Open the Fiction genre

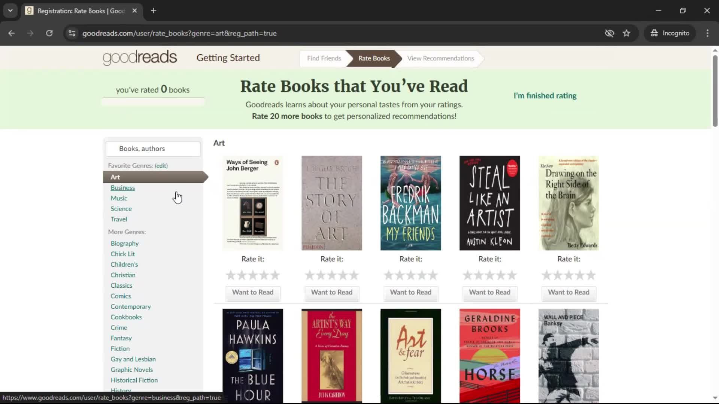pos(120,349)
